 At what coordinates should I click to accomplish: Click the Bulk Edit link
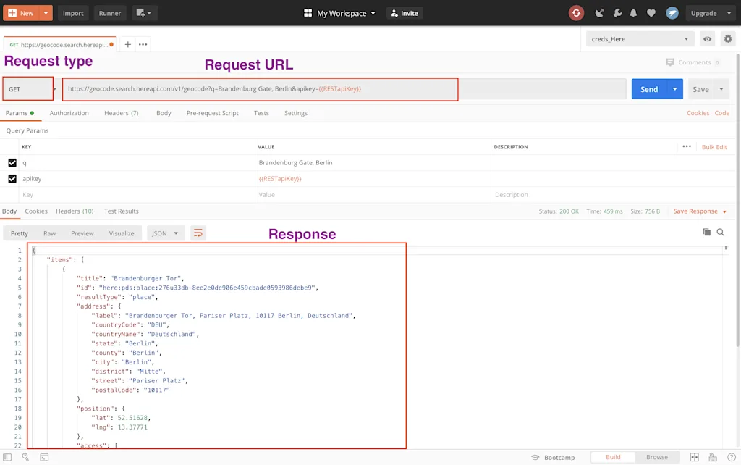tap(714, 147)
